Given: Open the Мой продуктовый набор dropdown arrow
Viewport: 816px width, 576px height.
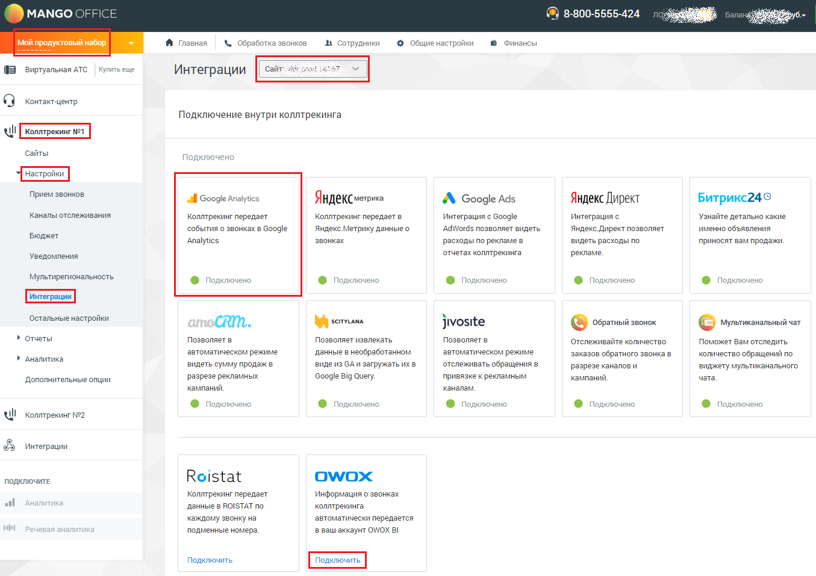Looking at the screenshot, I should pyautogui.click(x=131, y=43).
